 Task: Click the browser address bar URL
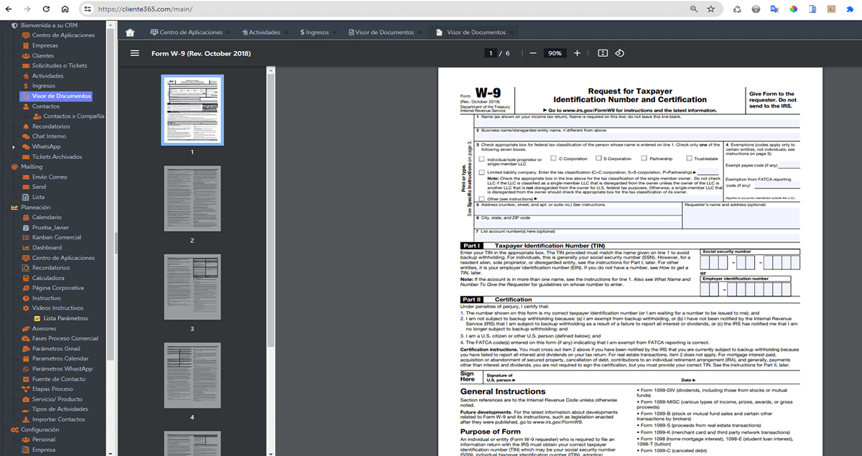coord(144,9)
